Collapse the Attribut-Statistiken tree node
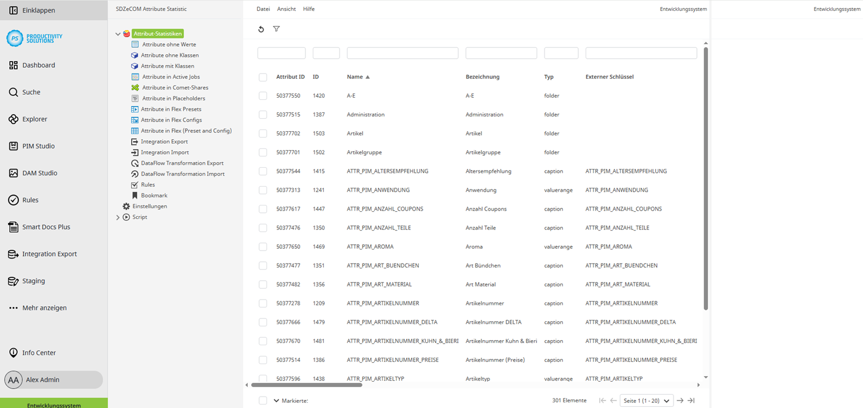863x408 pixels. click(117, 34)
